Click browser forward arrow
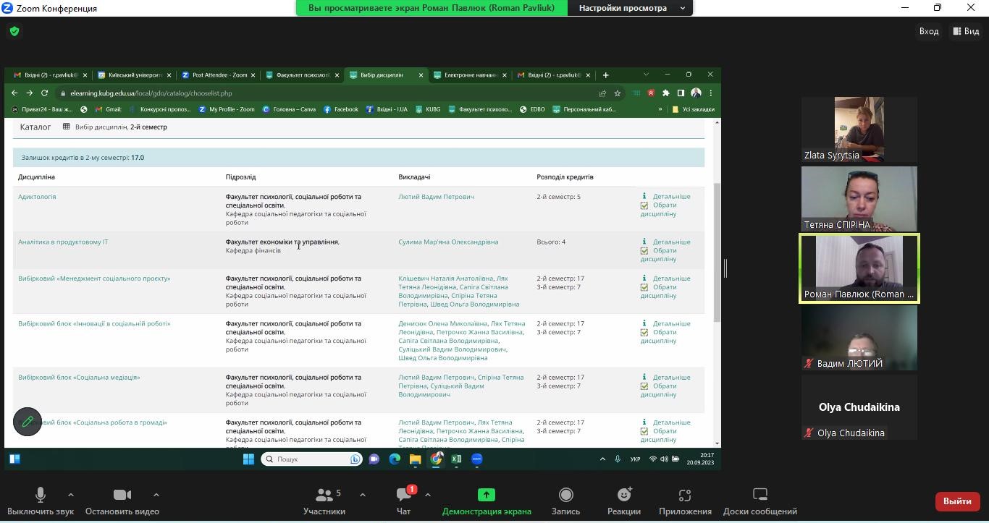 (30, 93)
